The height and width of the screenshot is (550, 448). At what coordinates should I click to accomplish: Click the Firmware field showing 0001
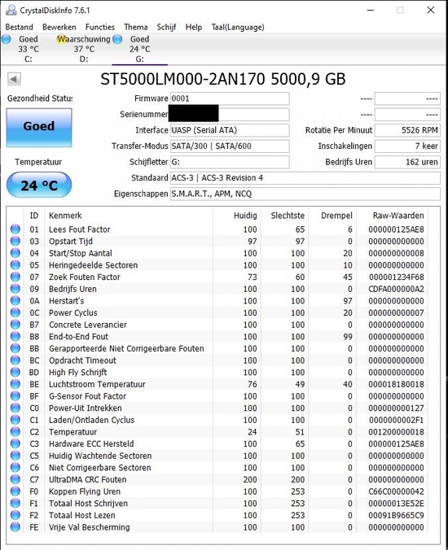(x=230, y=98)
